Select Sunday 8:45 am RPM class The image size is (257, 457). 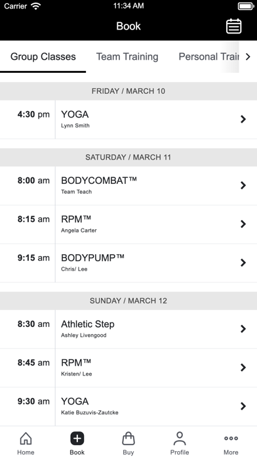pos(128,368)
